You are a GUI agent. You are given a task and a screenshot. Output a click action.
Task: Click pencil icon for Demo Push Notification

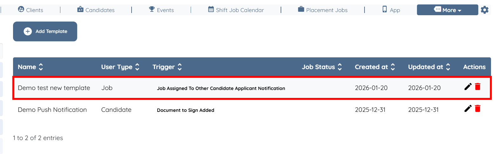468,109
